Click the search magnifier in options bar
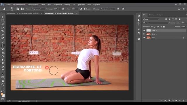 tap(179, 9)
